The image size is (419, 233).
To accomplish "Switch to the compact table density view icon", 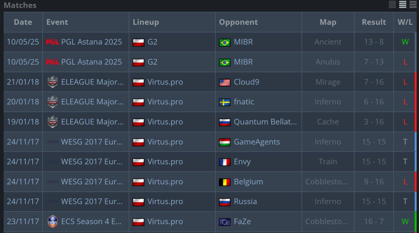I will point(392,4).
